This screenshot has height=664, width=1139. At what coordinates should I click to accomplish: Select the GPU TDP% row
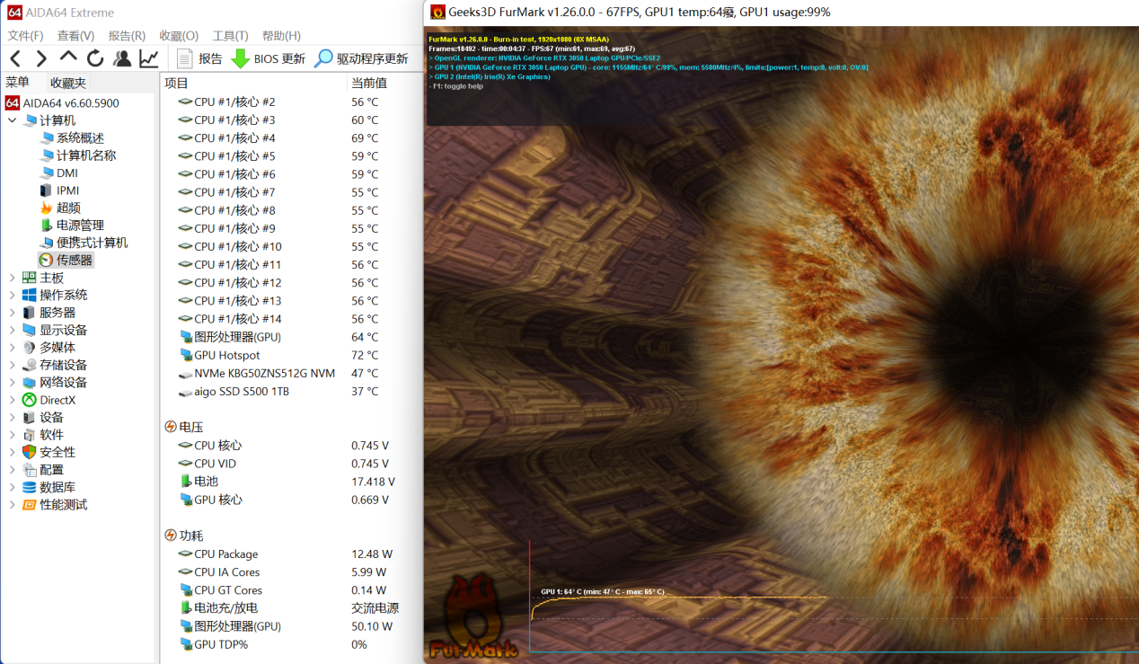pyautogui.click(x=291, y=644)
